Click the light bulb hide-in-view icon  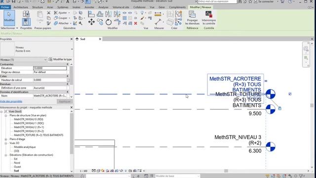click(x=142, y=13)
